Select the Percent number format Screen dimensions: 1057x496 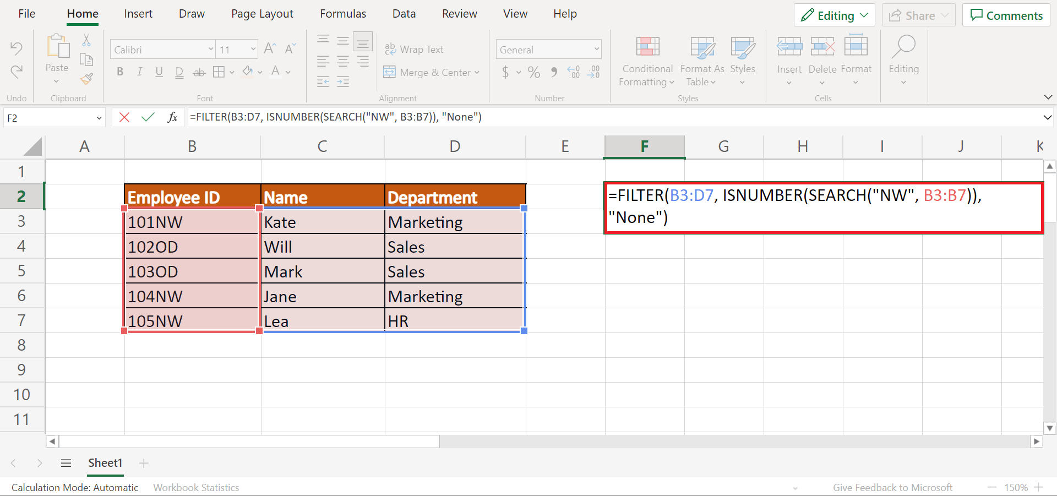click(x=533, y=72)
